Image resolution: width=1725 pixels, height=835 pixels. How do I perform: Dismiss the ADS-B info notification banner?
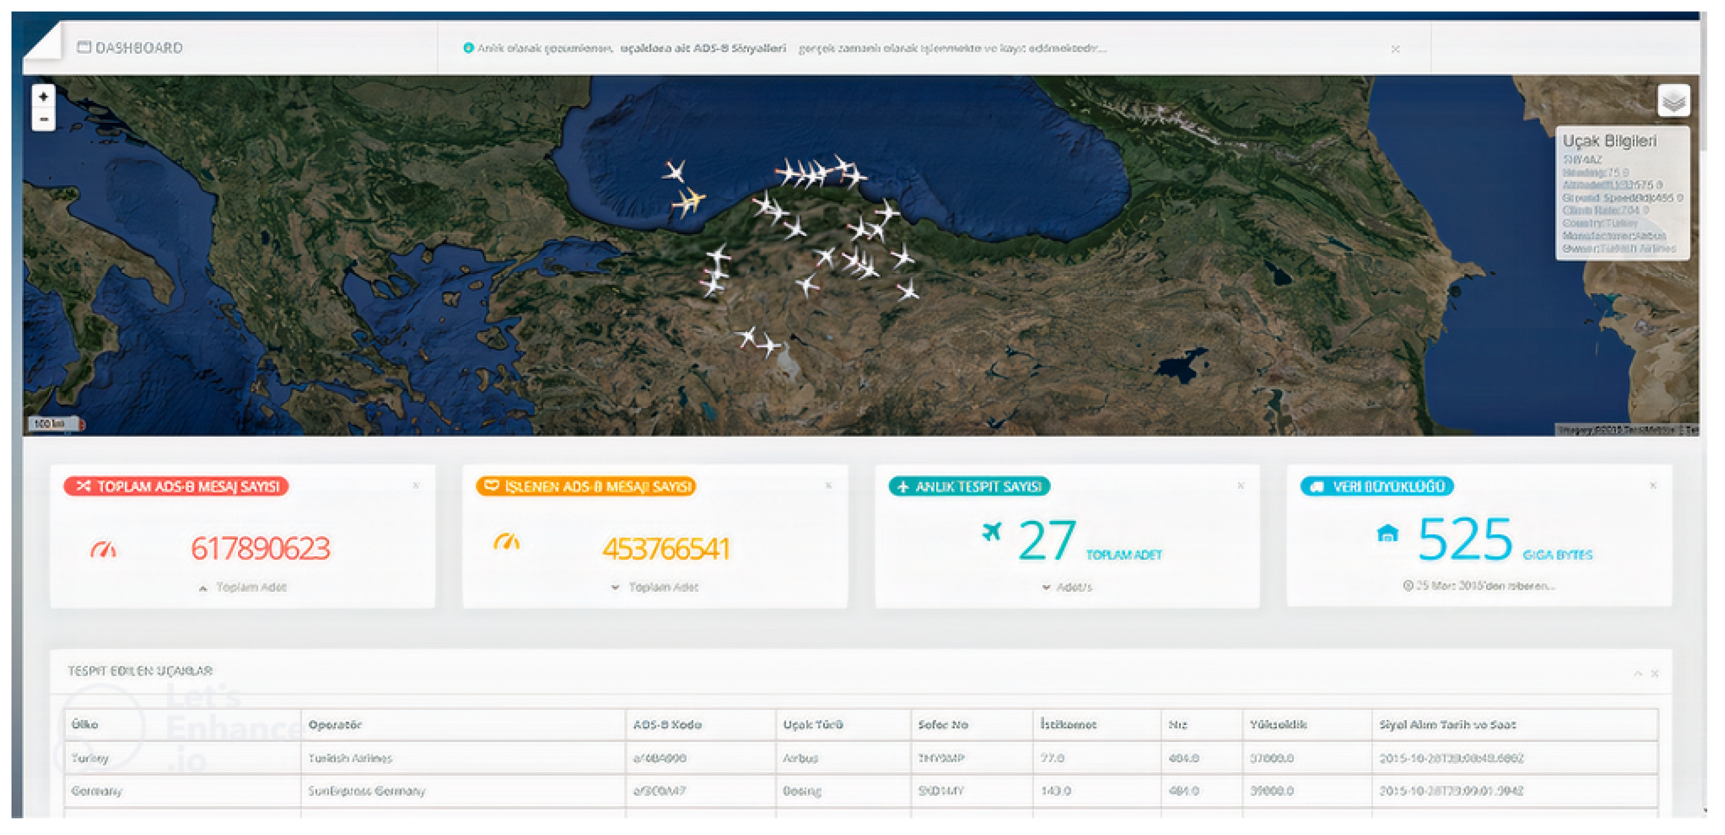1396,49
